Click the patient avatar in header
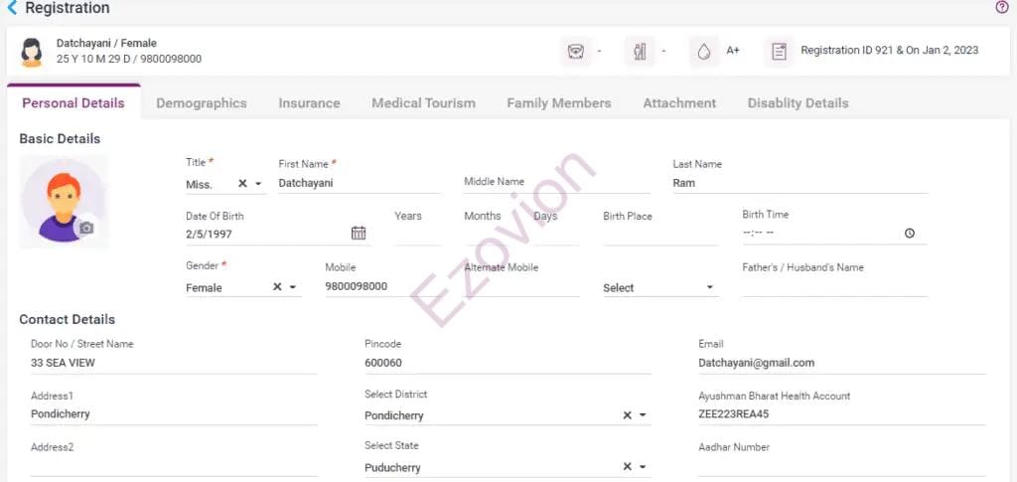Viewport: 1017px width, 482px height. [32, 52]
